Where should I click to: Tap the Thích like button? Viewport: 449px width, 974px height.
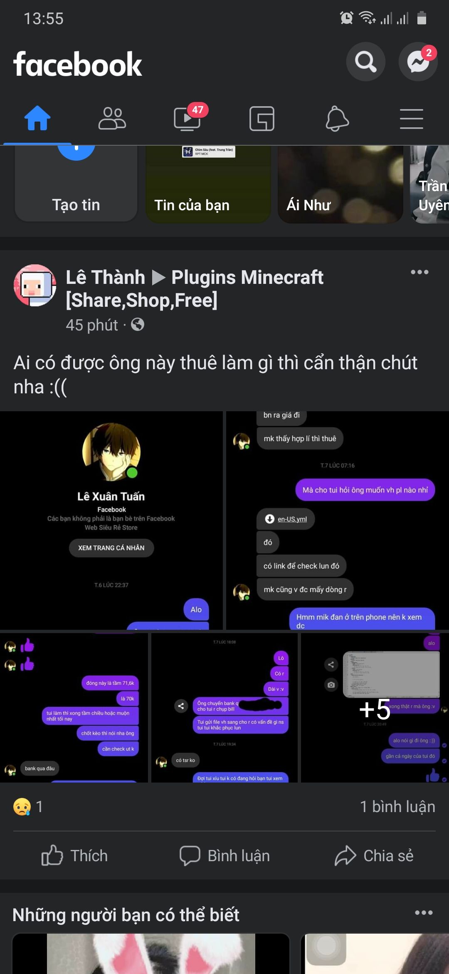tap(75, 856)
